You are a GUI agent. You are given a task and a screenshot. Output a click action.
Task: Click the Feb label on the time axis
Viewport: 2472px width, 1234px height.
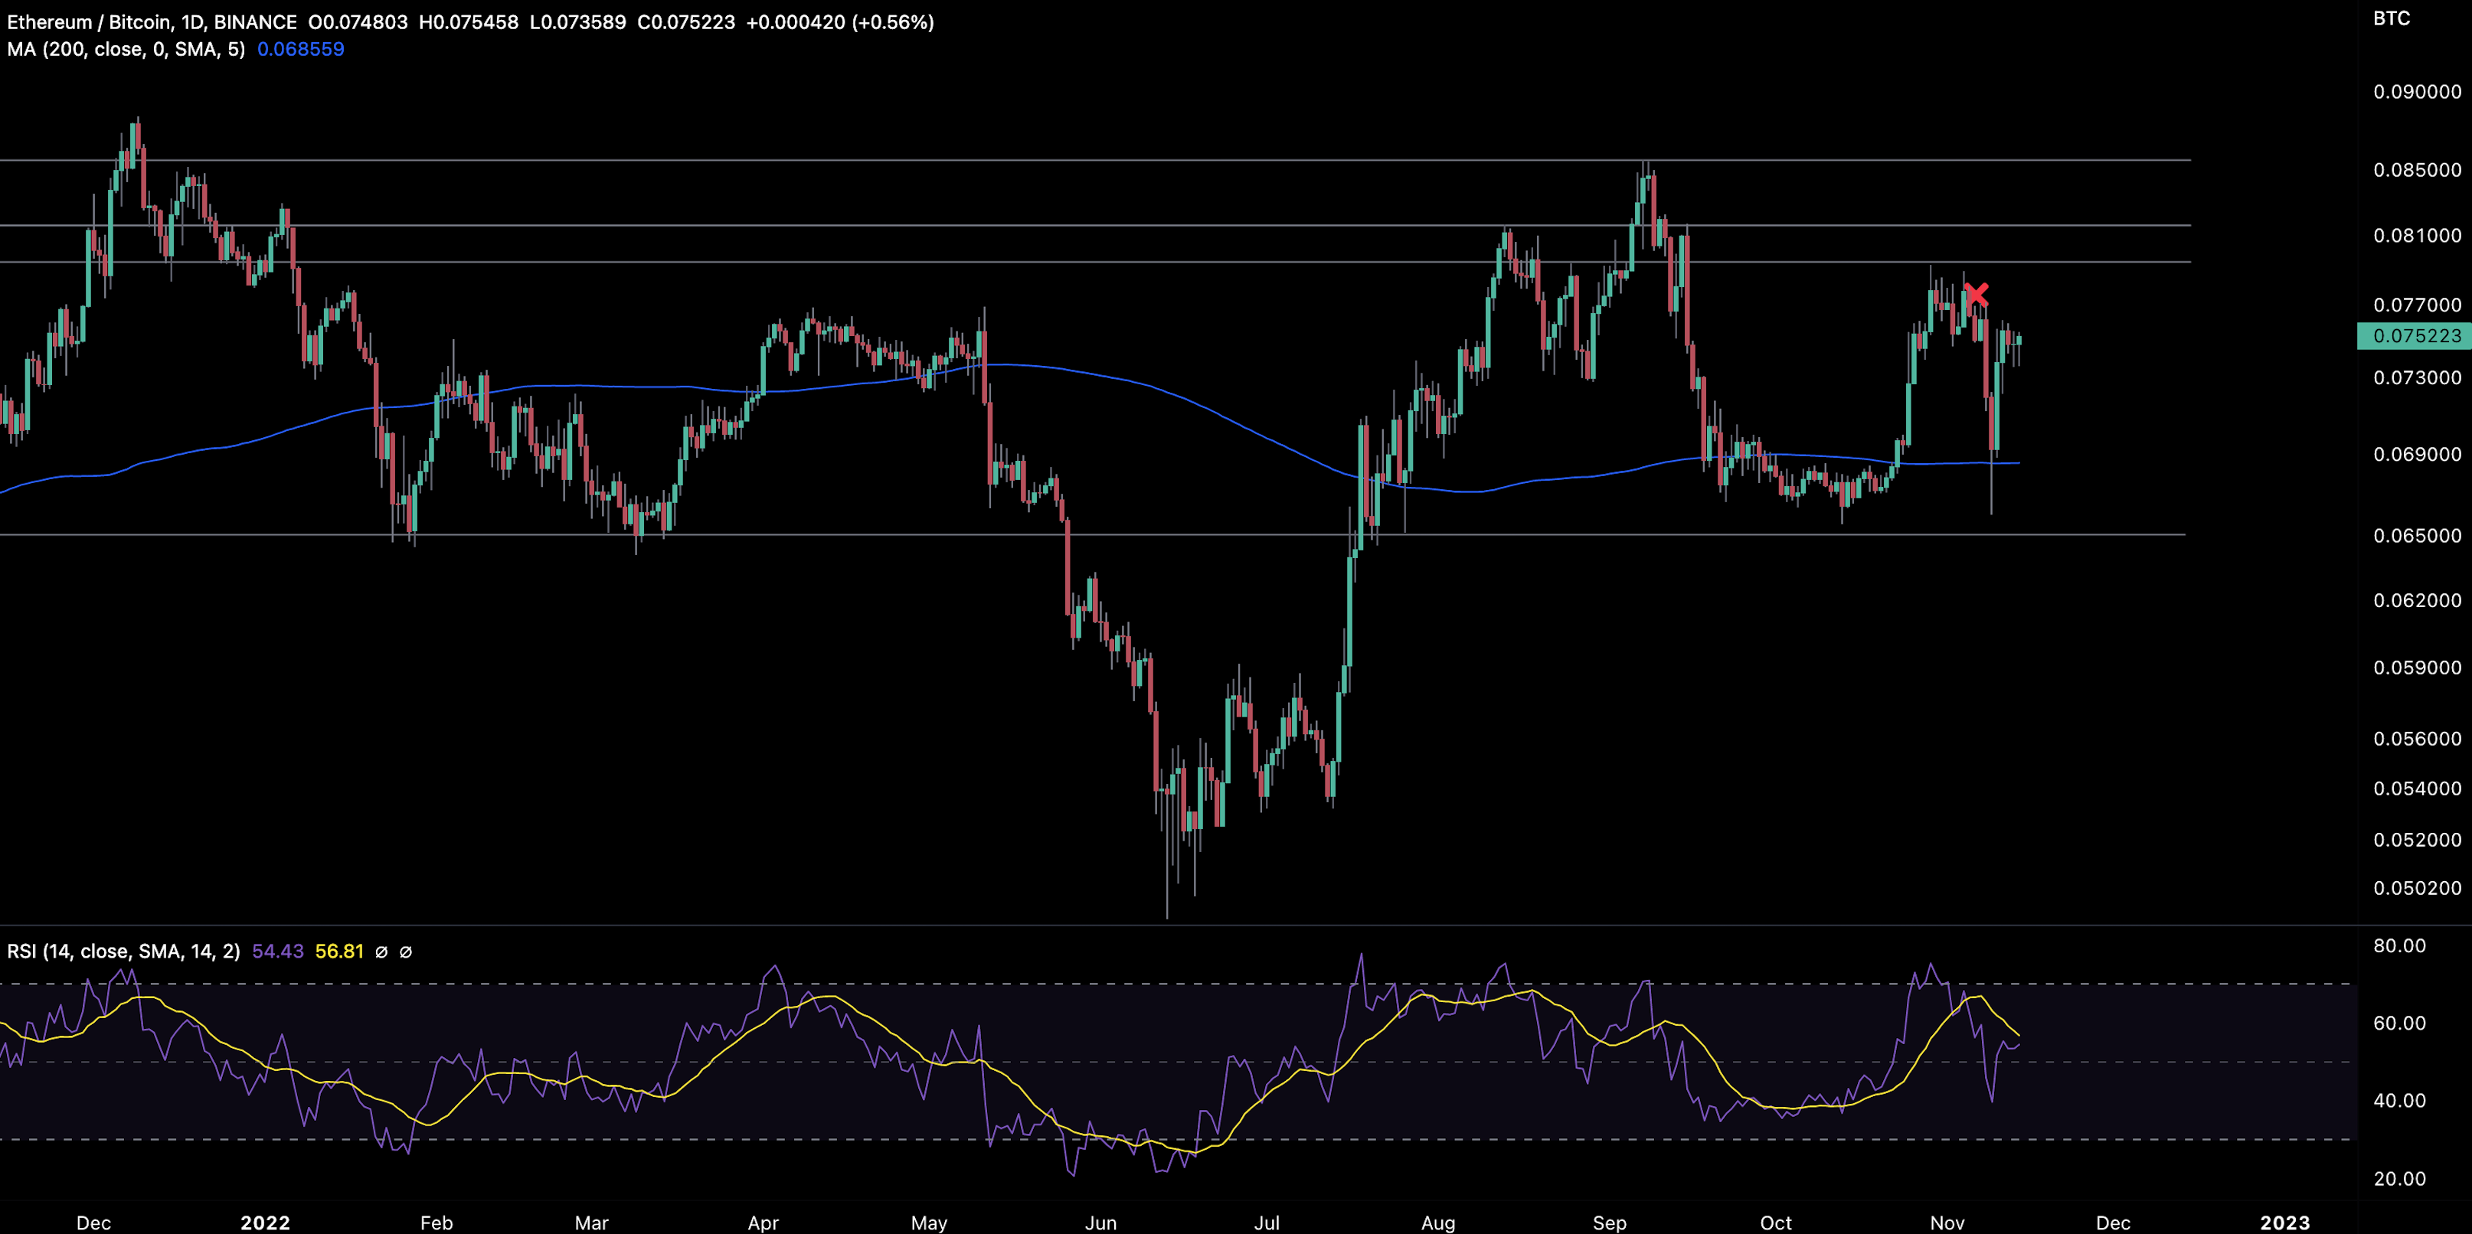[437, 1223]
